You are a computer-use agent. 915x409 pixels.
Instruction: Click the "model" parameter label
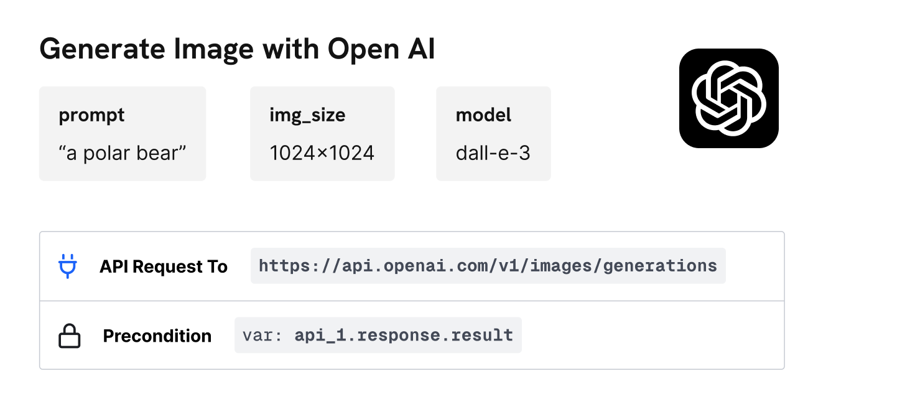[x=483, y=115]
